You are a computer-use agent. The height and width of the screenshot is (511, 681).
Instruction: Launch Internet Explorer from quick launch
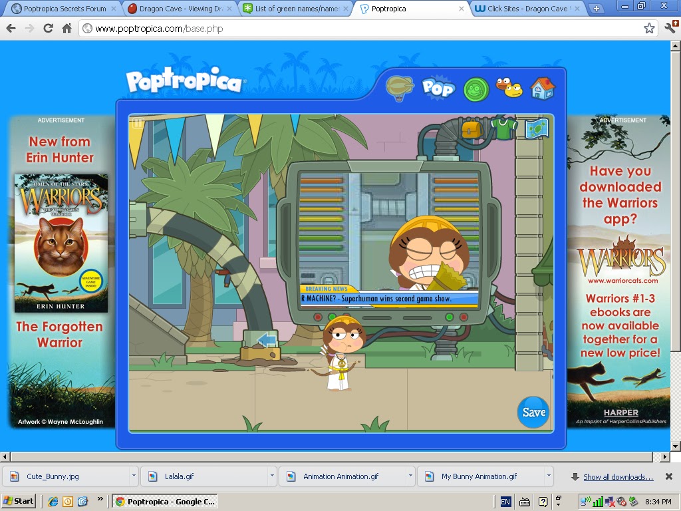click(x=53, y=502)
